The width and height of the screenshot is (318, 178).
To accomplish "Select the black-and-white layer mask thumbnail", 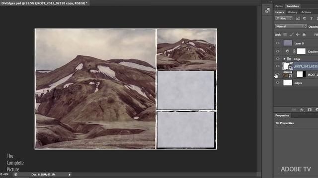I will (301, 74).
